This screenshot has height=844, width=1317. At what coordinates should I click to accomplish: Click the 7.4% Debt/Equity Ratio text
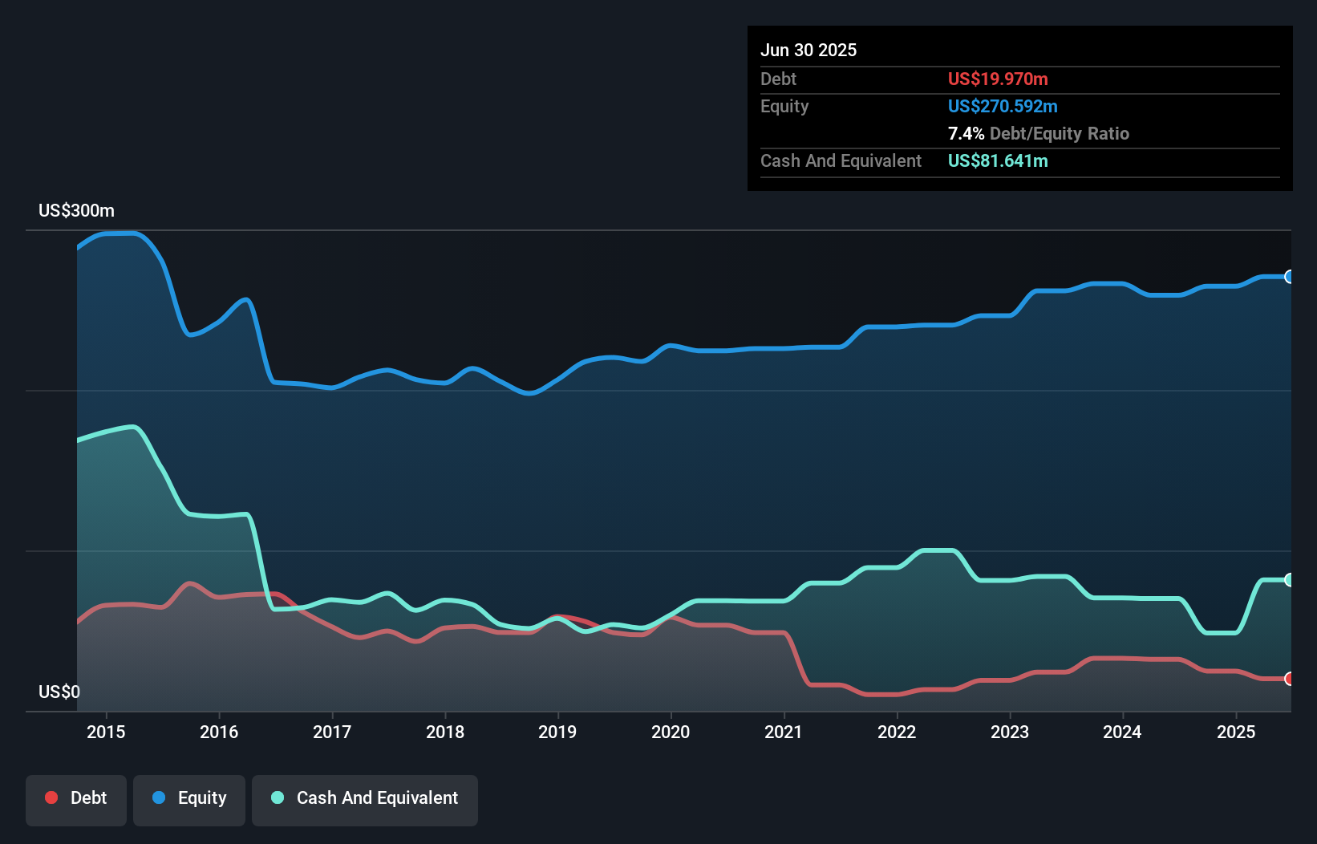pyautogui.click(x=1038, y=133)
